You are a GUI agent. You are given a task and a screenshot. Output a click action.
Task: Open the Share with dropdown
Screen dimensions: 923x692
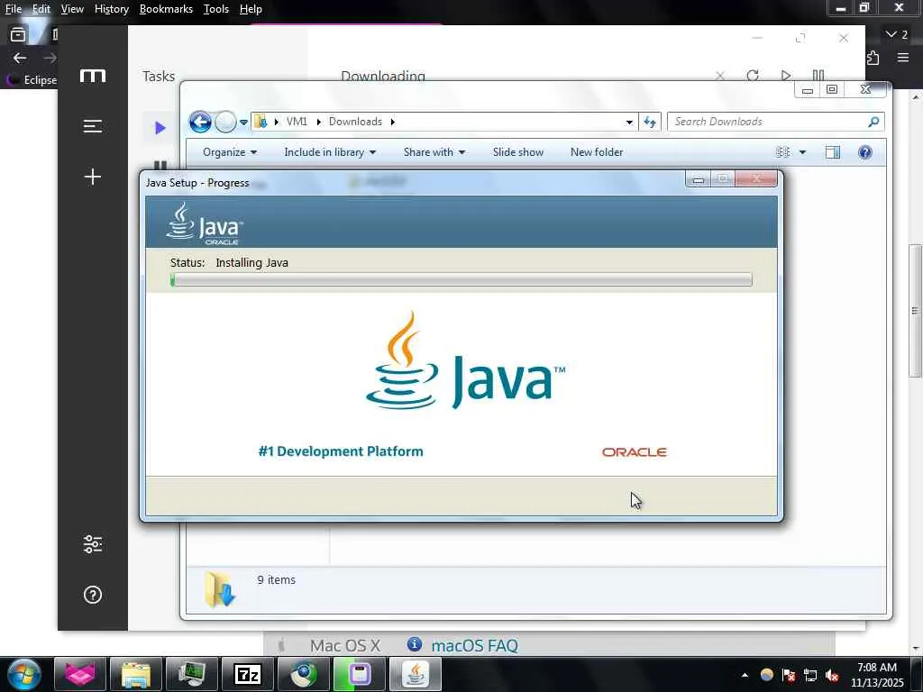click(x=434, y=151)
